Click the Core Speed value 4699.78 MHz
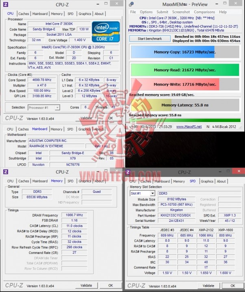245x292 pixels. 42,80
